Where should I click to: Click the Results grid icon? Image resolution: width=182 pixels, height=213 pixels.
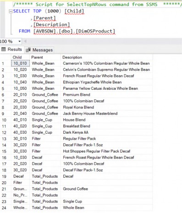click(4, 49)
